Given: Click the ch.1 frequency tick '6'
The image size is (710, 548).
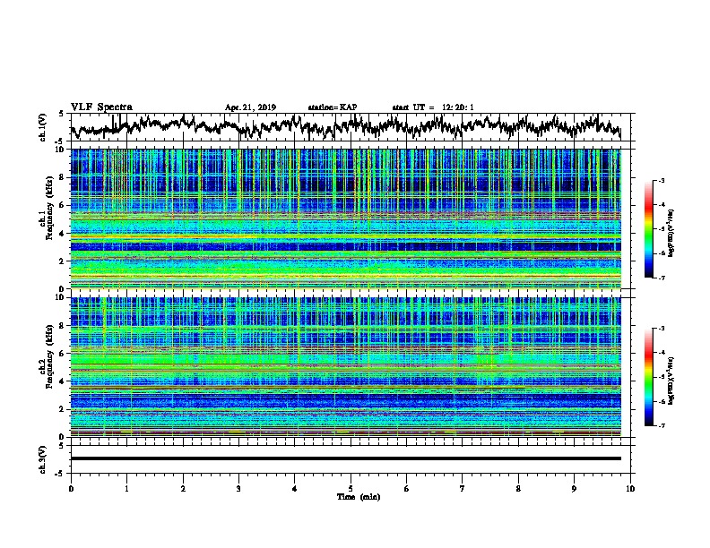Looking at the screenshot, I should point(63,205).
